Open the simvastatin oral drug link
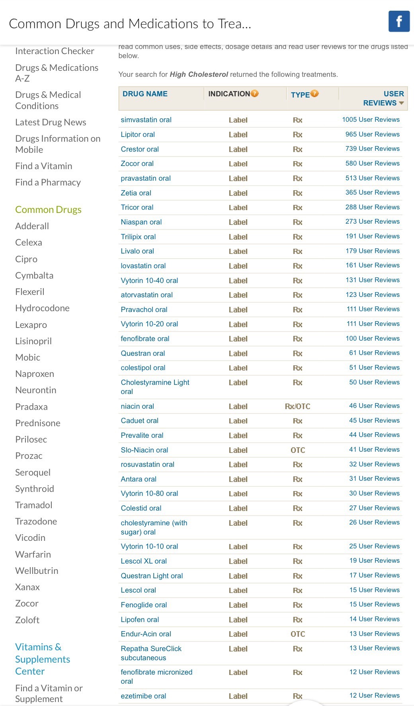The image size is (414, 706). (x=146, y=120)
